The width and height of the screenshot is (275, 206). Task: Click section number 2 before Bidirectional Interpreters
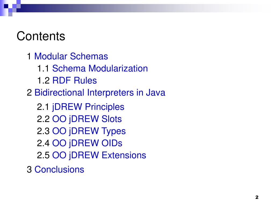click(29, 93)
